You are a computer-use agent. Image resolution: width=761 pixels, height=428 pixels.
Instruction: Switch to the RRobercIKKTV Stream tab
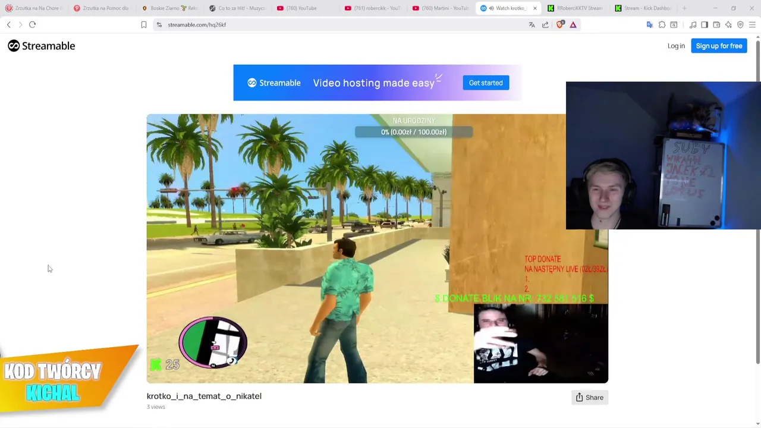[575, 8]
